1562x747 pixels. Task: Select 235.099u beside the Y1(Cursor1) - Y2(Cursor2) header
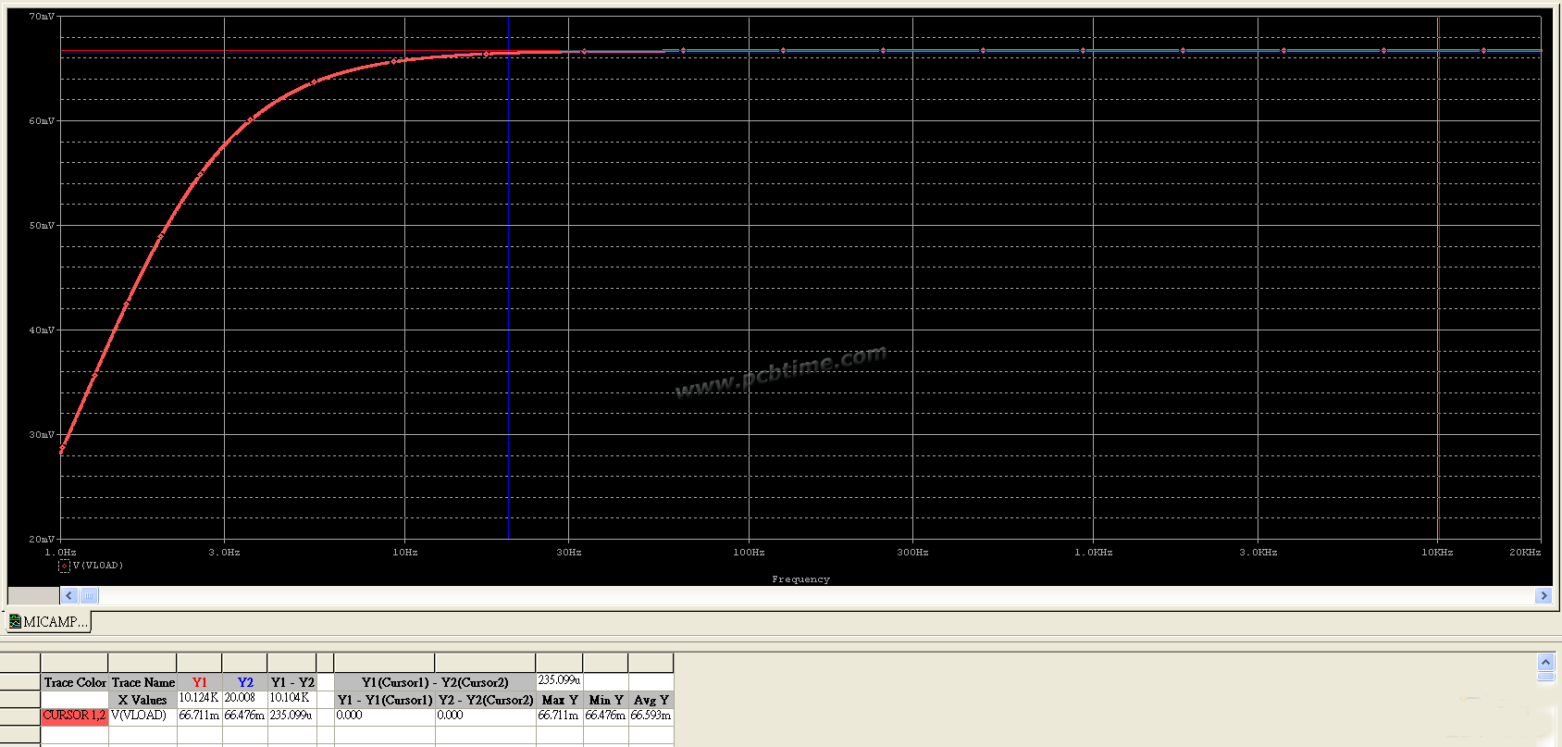click(x=559, y=680)
